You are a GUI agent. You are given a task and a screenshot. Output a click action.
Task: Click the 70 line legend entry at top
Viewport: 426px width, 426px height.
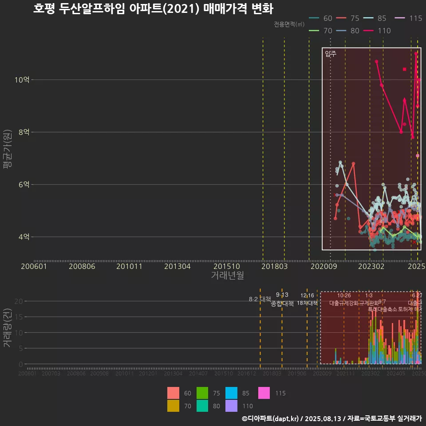(x=320, y=31)
